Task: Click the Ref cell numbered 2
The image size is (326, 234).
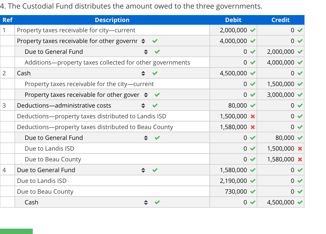Action: pos(7,73)
